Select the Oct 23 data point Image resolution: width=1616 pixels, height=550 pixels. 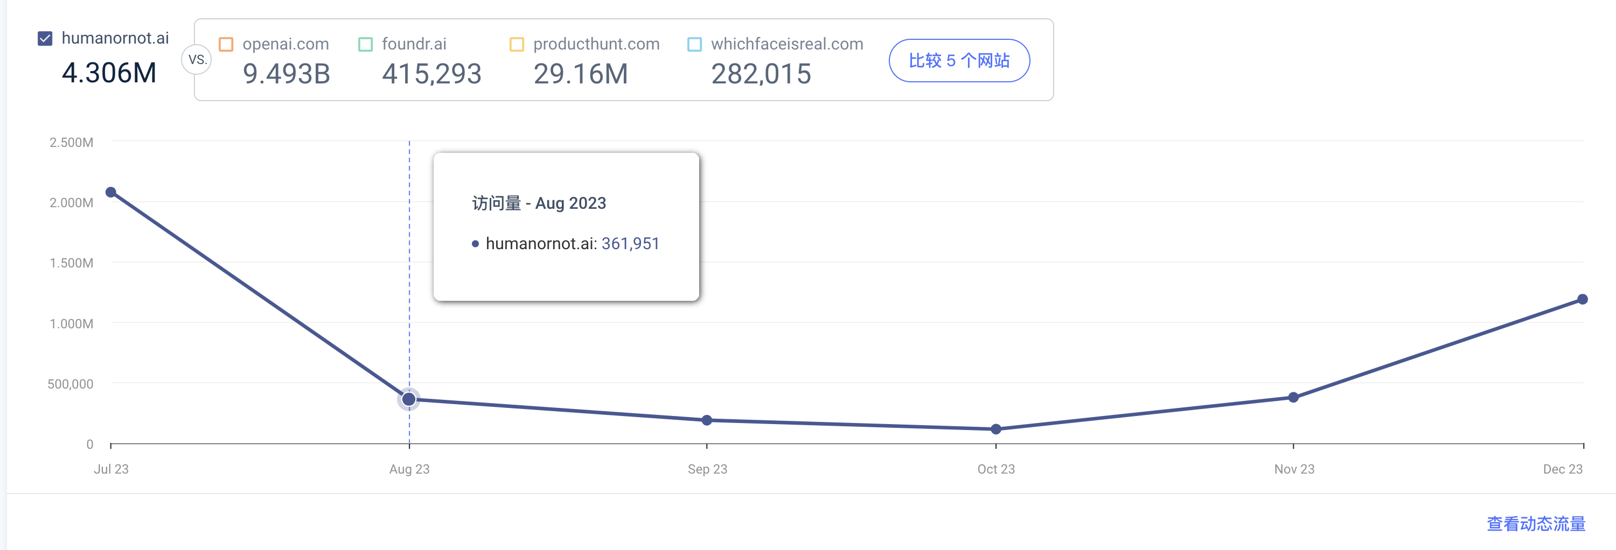pos(996,429)
